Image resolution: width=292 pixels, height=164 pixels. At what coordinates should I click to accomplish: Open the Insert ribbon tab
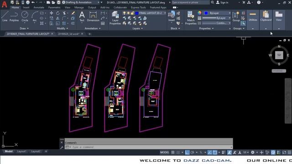click(26, 7)
